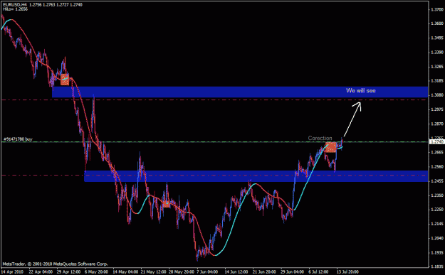Select the 'Corection' chart annotation
445x275 pixels.
point(320,138)
